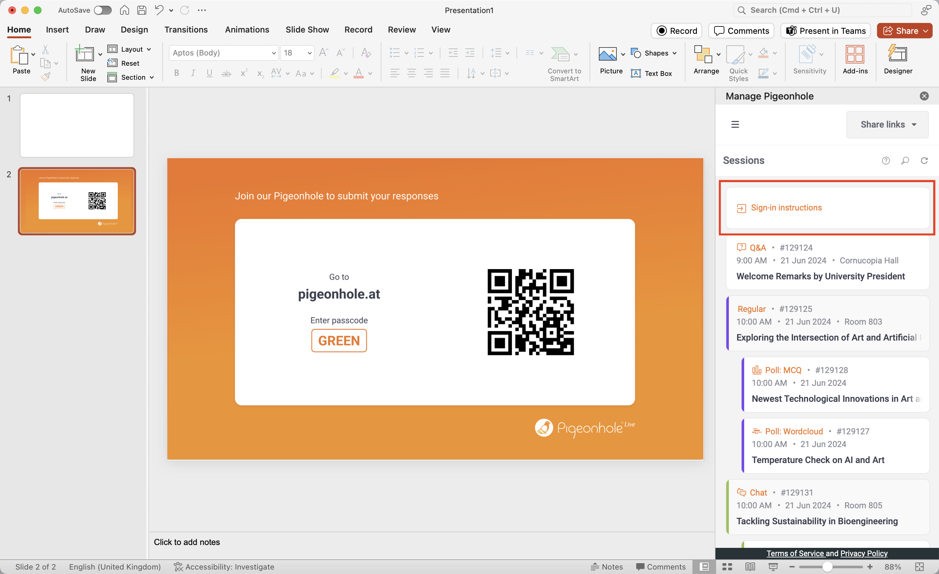Click the Increase Indent icon
939x574 pixels.
(x=470, y=53)
